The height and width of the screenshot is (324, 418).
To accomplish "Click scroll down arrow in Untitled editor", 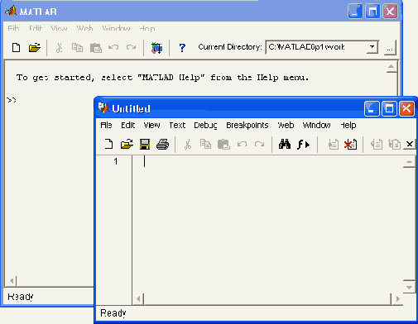I will point(409,288).
